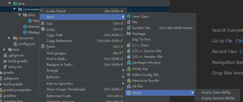
Task: Click the EditorConfig File gear icon
Action: click(129, 75)
